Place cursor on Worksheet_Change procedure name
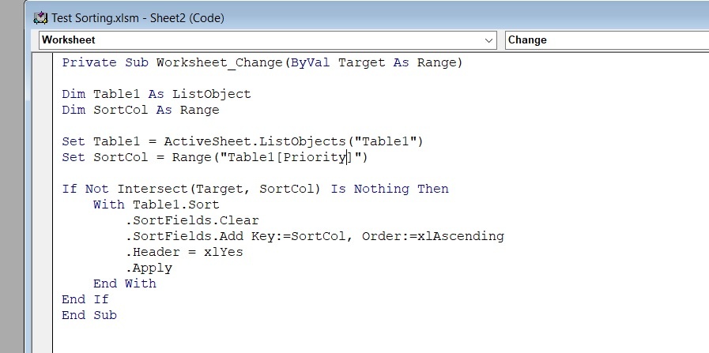The image size is (709, 353). (221, 62)
